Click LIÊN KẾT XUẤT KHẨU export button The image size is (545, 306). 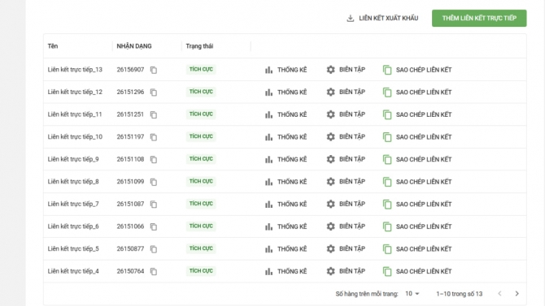(x=382, y=18)
